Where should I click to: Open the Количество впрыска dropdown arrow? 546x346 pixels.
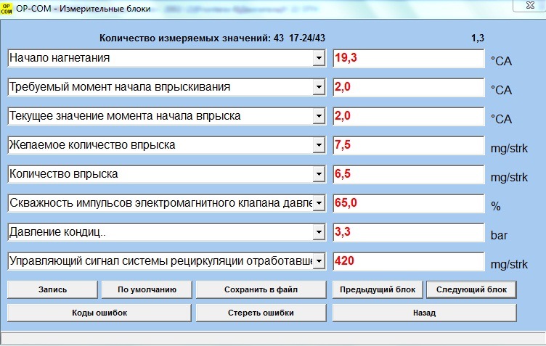[x=319, y=174]
